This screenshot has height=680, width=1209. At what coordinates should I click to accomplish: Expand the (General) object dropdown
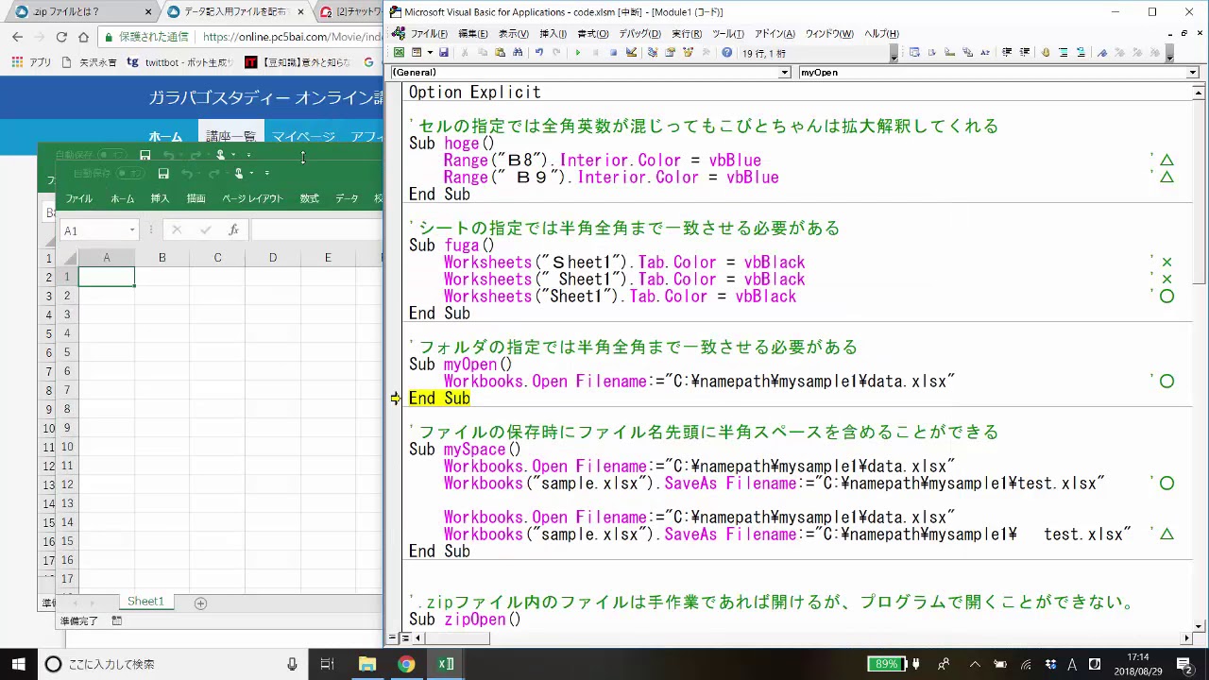[784, 73]
